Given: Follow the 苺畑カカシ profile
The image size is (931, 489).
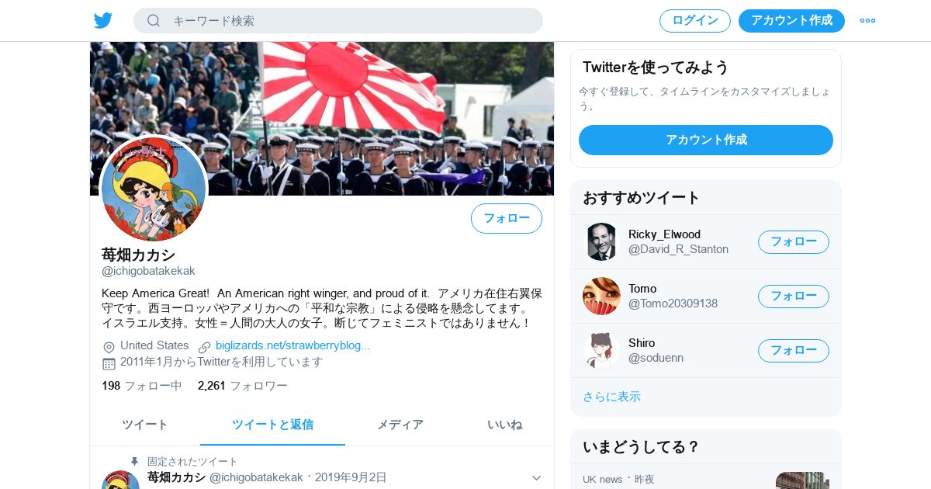Looking at the screenshot, I should tap(507, 218).
